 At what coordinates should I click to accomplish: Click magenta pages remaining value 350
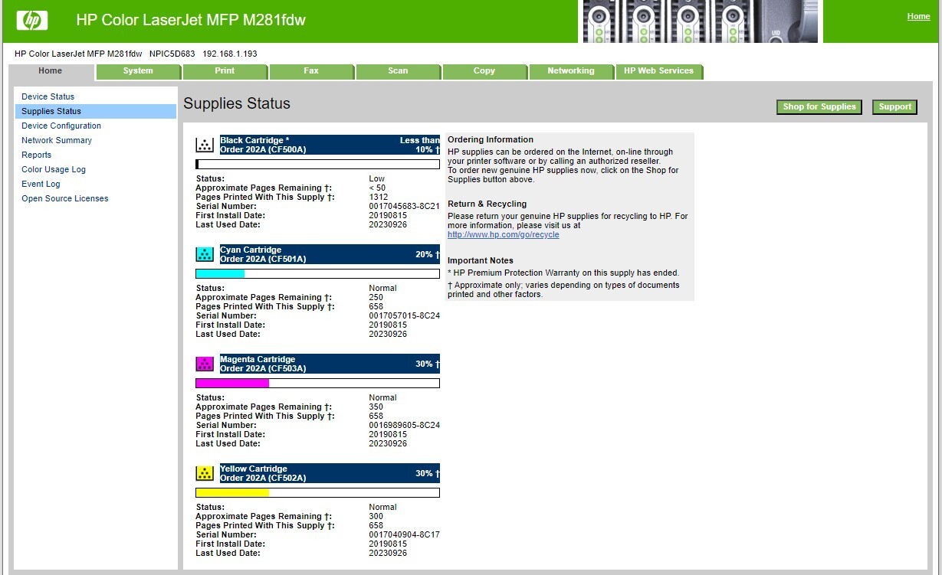click(x=376, y=407)
